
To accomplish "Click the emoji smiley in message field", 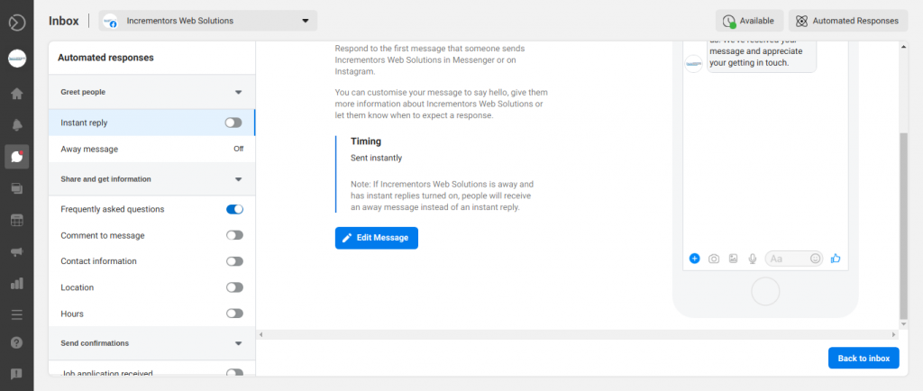I will (x=815, y=259).
